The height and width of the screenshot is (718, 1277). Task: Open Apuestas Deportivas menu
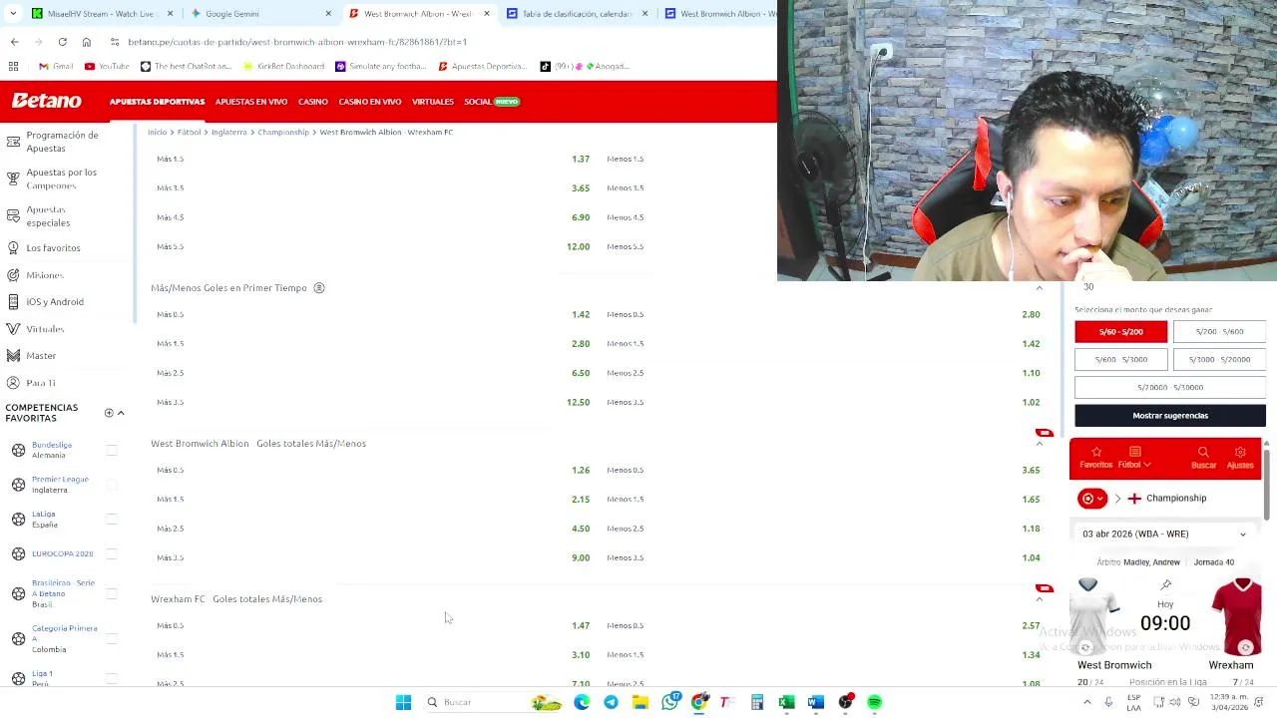(x=157, y=102)
